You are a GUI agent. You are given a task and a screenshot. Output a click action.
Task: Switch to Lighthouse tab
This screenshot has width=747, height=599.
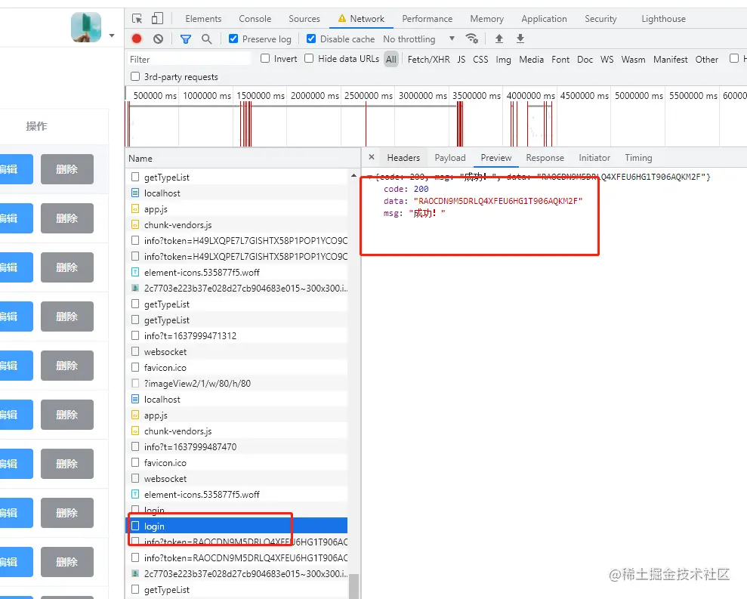point(663,19)
